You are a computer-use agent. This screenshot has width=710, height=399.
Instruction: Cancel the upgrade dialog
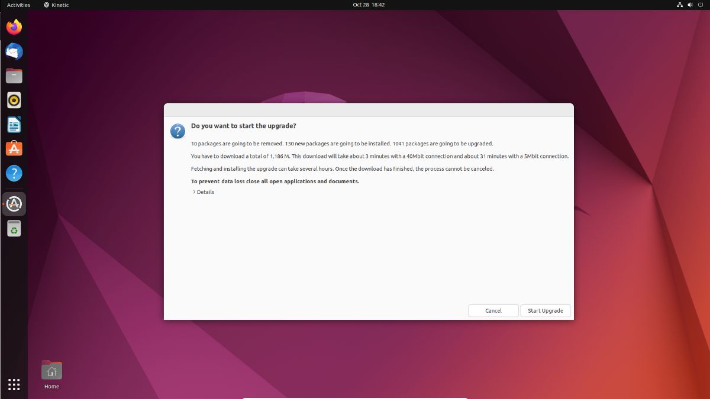click(493, 310)
